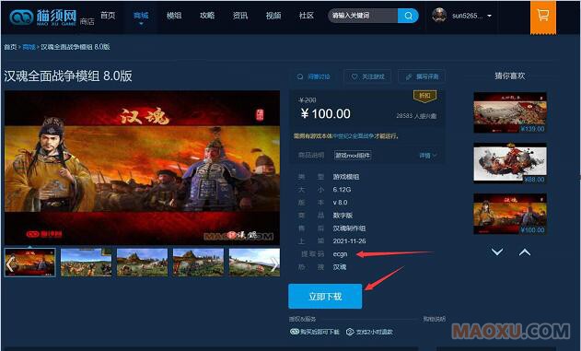Click the 关注游戏 follow button
This screenshot has width=581, height=351.
(x=367, y=76)
